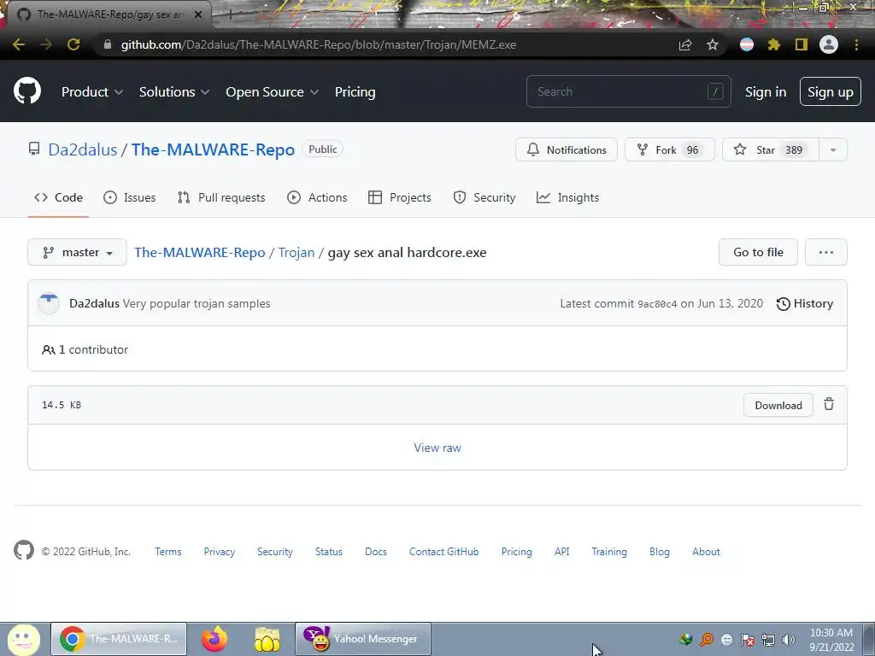875x656 pixels.
Task: Open commit 9ac80c4 link
Action: coord(657,304)
